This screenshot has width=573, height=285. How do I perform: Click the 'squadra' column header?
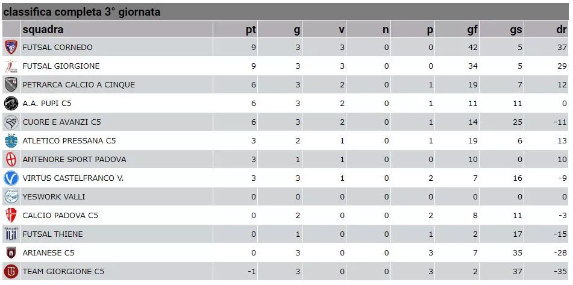pyautogui.click(x=43, y=30)
